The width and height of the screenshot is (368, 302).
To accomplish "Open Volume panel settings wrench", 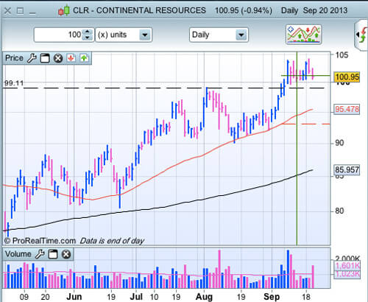I will (40, 254).
